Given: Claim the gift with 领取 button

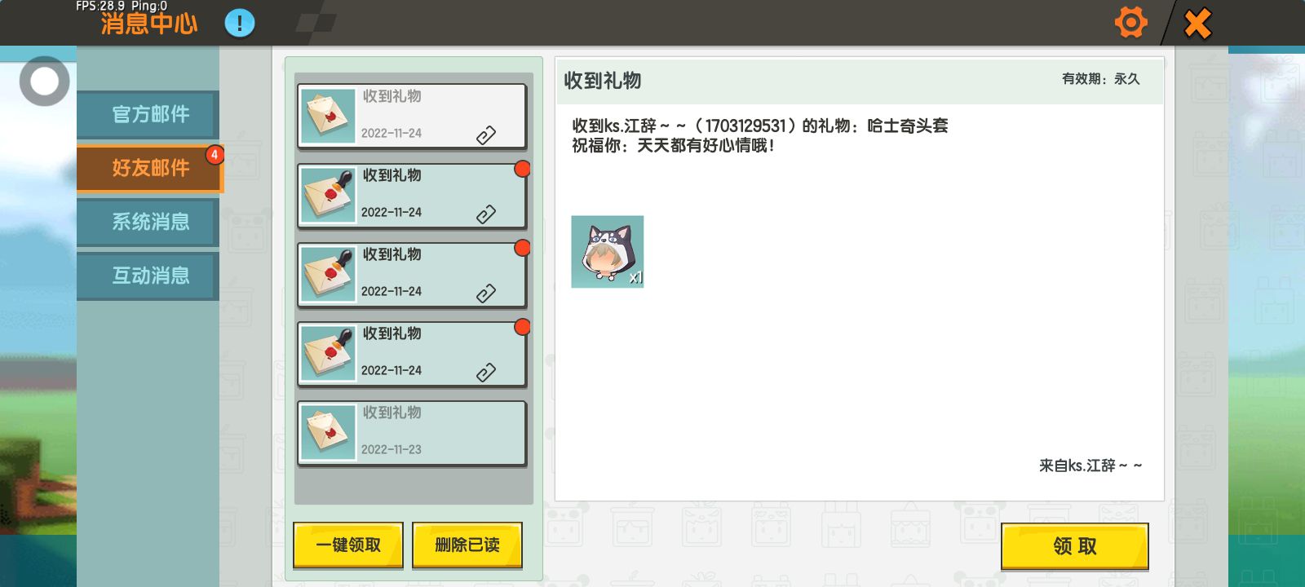Looking at the screenshot, I should click(1075, 546).
